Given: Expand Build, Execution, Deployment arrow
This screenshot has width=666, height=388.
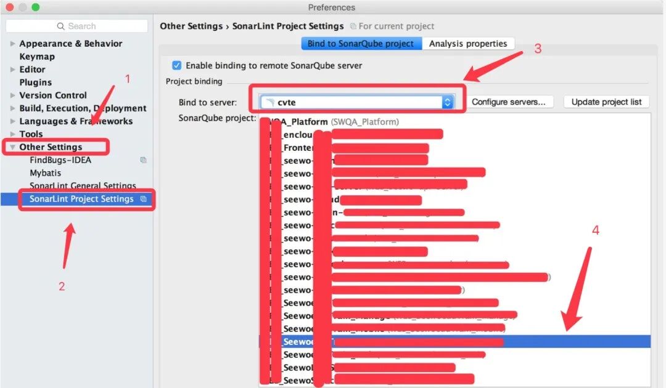Looking at the screenshot, I should coord(12,108).
